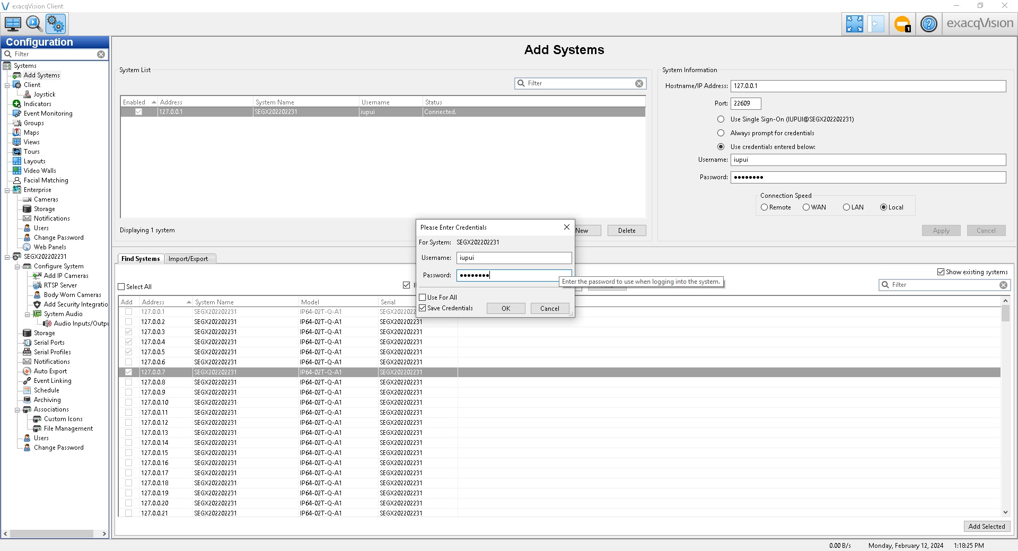The width and height of the screenshot is (1018, 551).
Task: Toggle the Use For All checkbox
Action: 423,298
